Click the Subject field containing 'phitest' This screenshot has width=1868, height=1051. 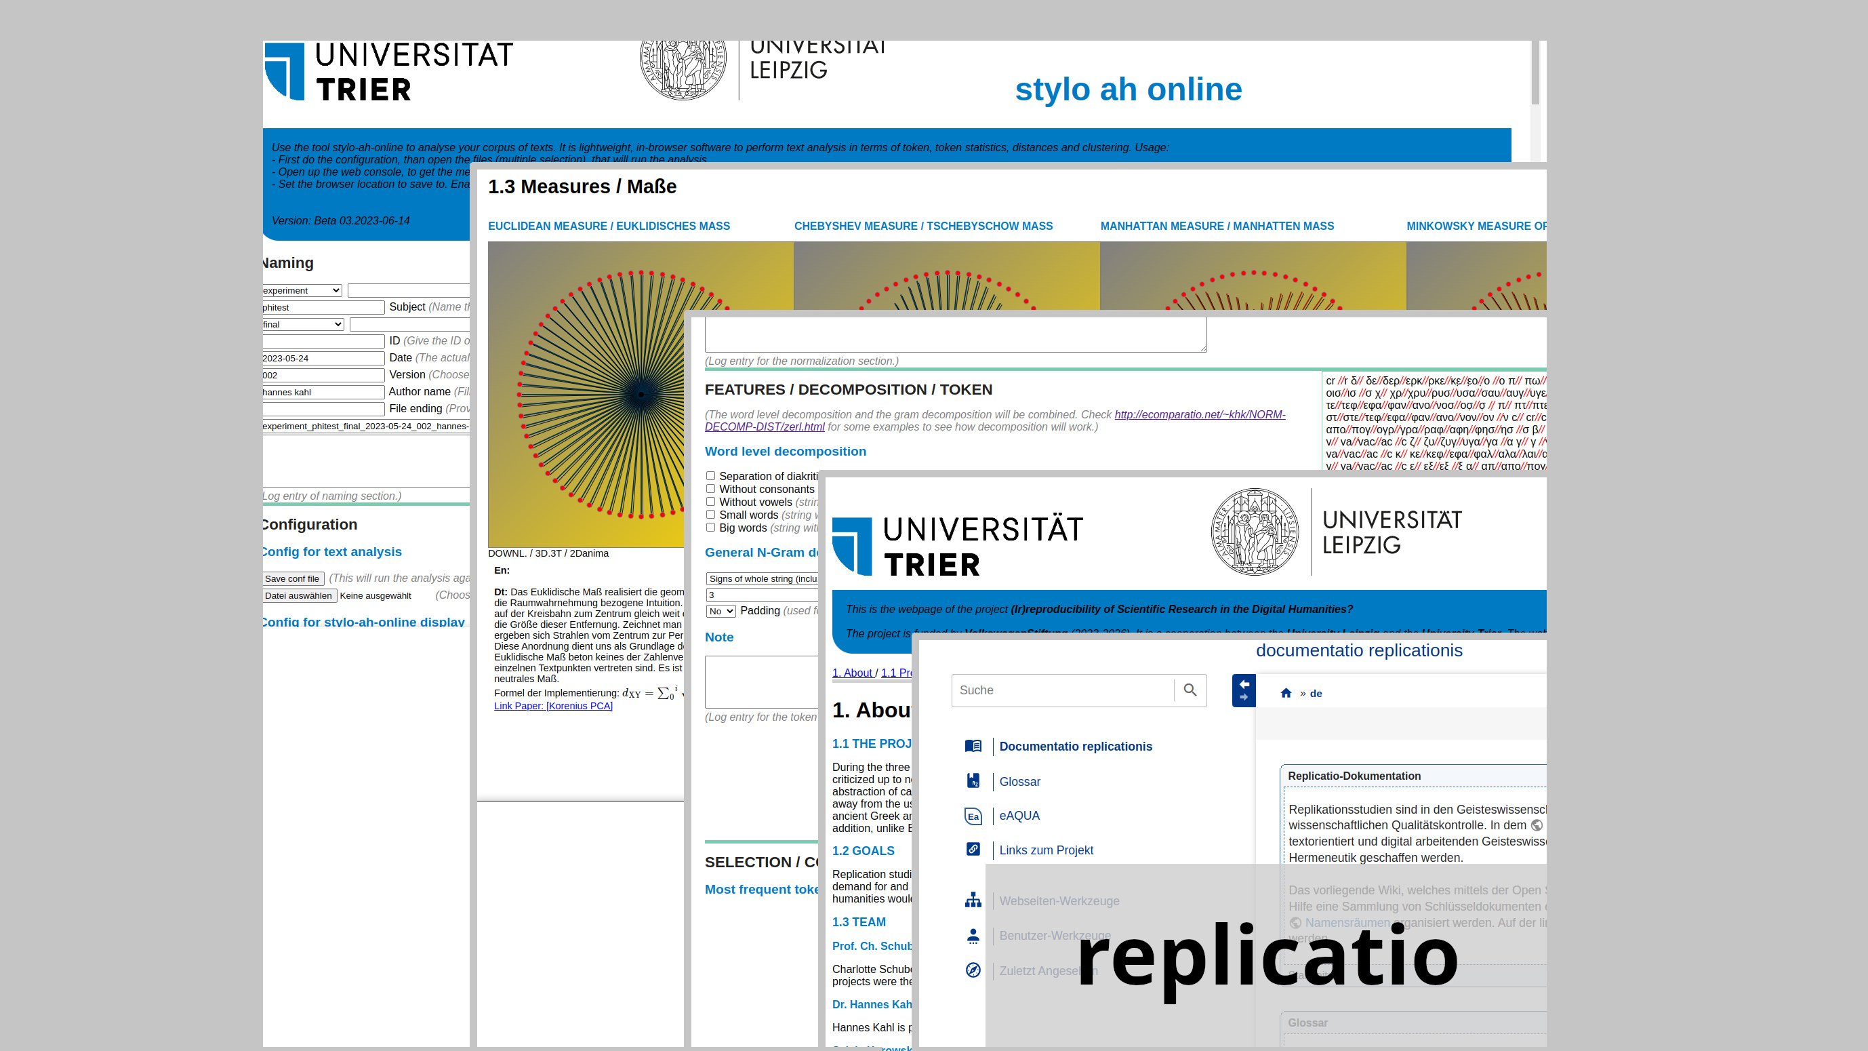point(323,308)
